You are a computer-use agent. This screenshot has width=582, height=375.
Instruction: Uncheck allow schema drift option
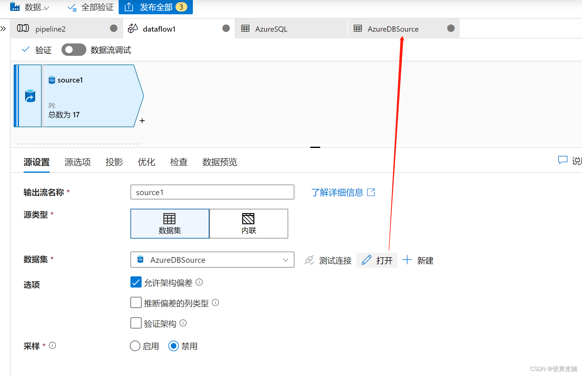[x=136, y=282]
